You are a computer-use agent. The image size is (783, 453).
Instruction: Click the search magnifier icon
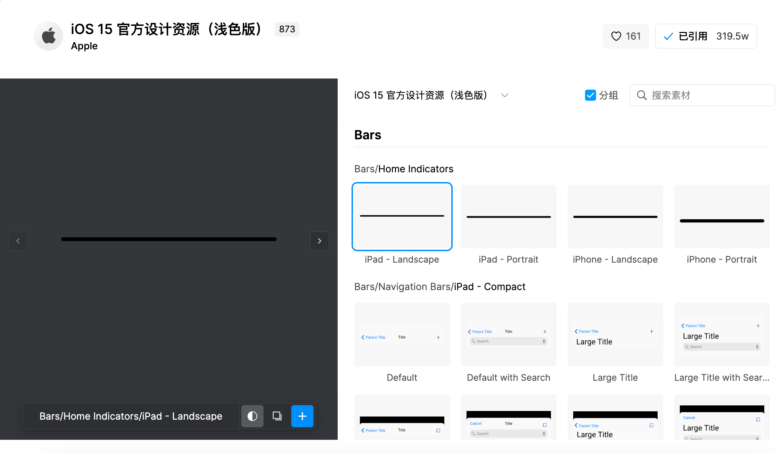tap(642, 95)
